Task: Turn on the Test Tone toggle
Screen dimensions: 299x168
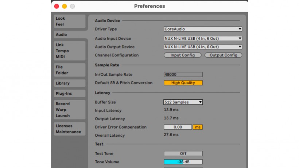Action: (x=183, y=154)
